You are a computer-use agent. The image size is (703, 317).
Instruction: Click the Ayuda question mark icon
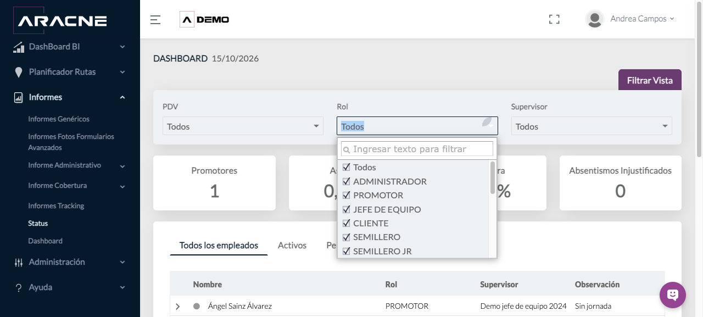(x=19, y=288)
